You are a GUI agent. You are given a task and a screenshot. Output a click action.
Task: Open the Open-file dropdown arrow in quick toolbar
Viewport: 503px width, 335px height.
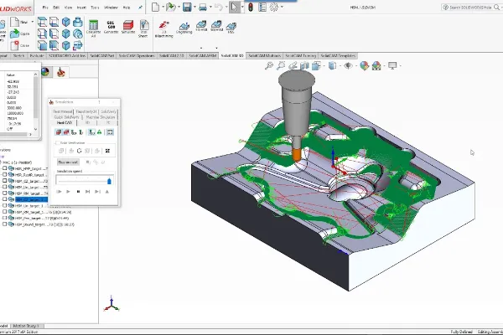[179, 7]
